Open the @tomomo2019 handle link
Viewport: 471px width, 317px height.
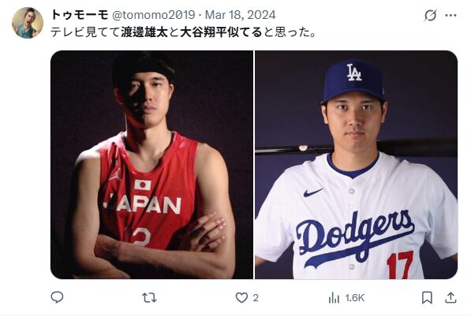coord(153,15)
